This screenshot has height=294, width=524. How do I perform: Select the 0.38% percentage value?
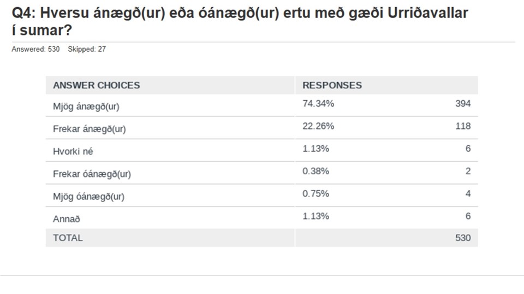(316, 171)
